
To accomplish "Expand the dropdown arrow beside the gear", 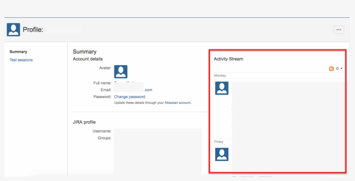I will point(342,68).
